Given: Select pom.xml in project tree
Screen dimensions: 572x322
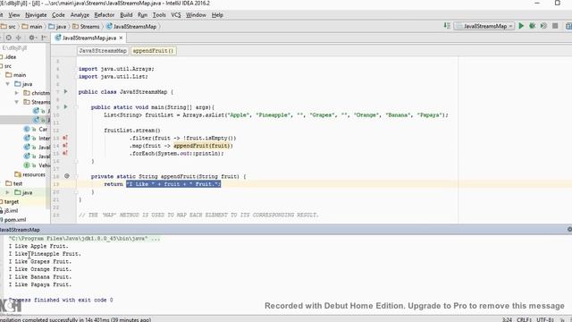Looking at the screenshot, I should [13, 220].
